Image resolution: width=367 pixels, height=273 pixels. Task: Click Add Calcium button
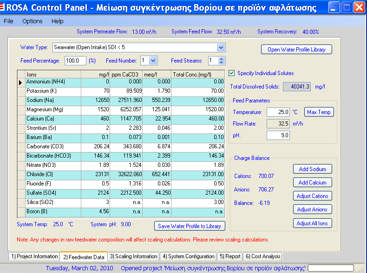tap(313, 183)
